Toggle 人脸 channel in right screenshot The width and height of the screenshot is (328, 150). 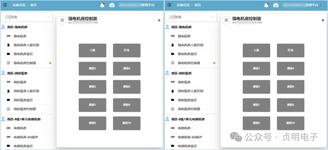[256, 50]
